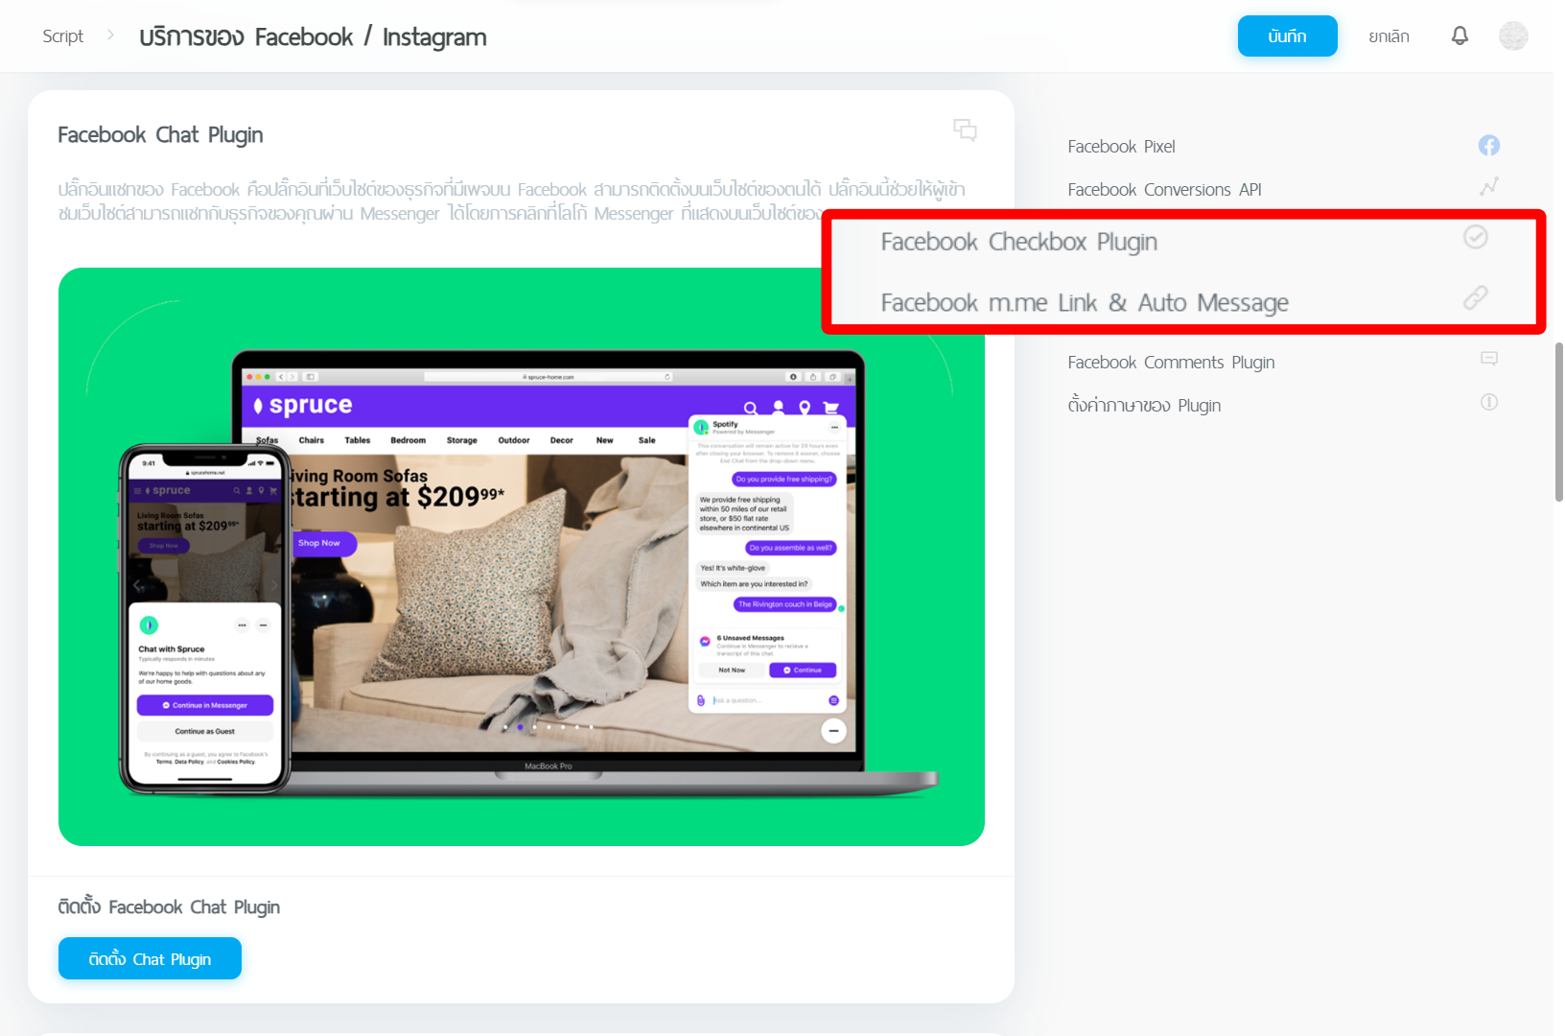Viewport: 1565px width, 1036px height.
Task: Go to Facebook Checkbox Plugin section
Action: (x=1018, y=243)
